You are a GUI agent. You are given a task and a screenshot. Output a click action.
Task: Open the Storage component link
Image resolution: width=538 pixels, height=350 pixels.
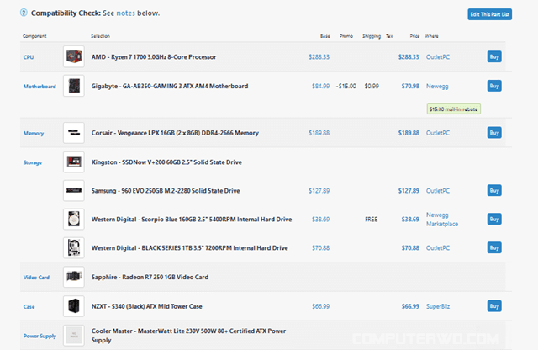click(x=33, y=162)
